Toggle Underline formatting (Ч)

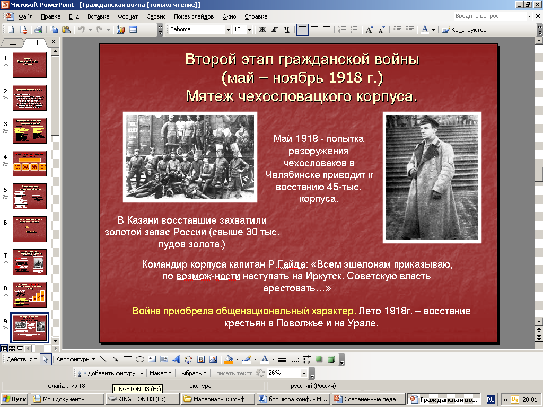[287, 30]
